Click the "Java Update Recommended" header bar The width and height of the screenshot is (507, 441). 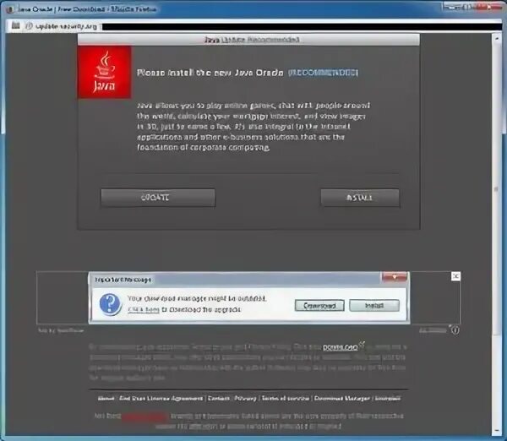(248, 40)
